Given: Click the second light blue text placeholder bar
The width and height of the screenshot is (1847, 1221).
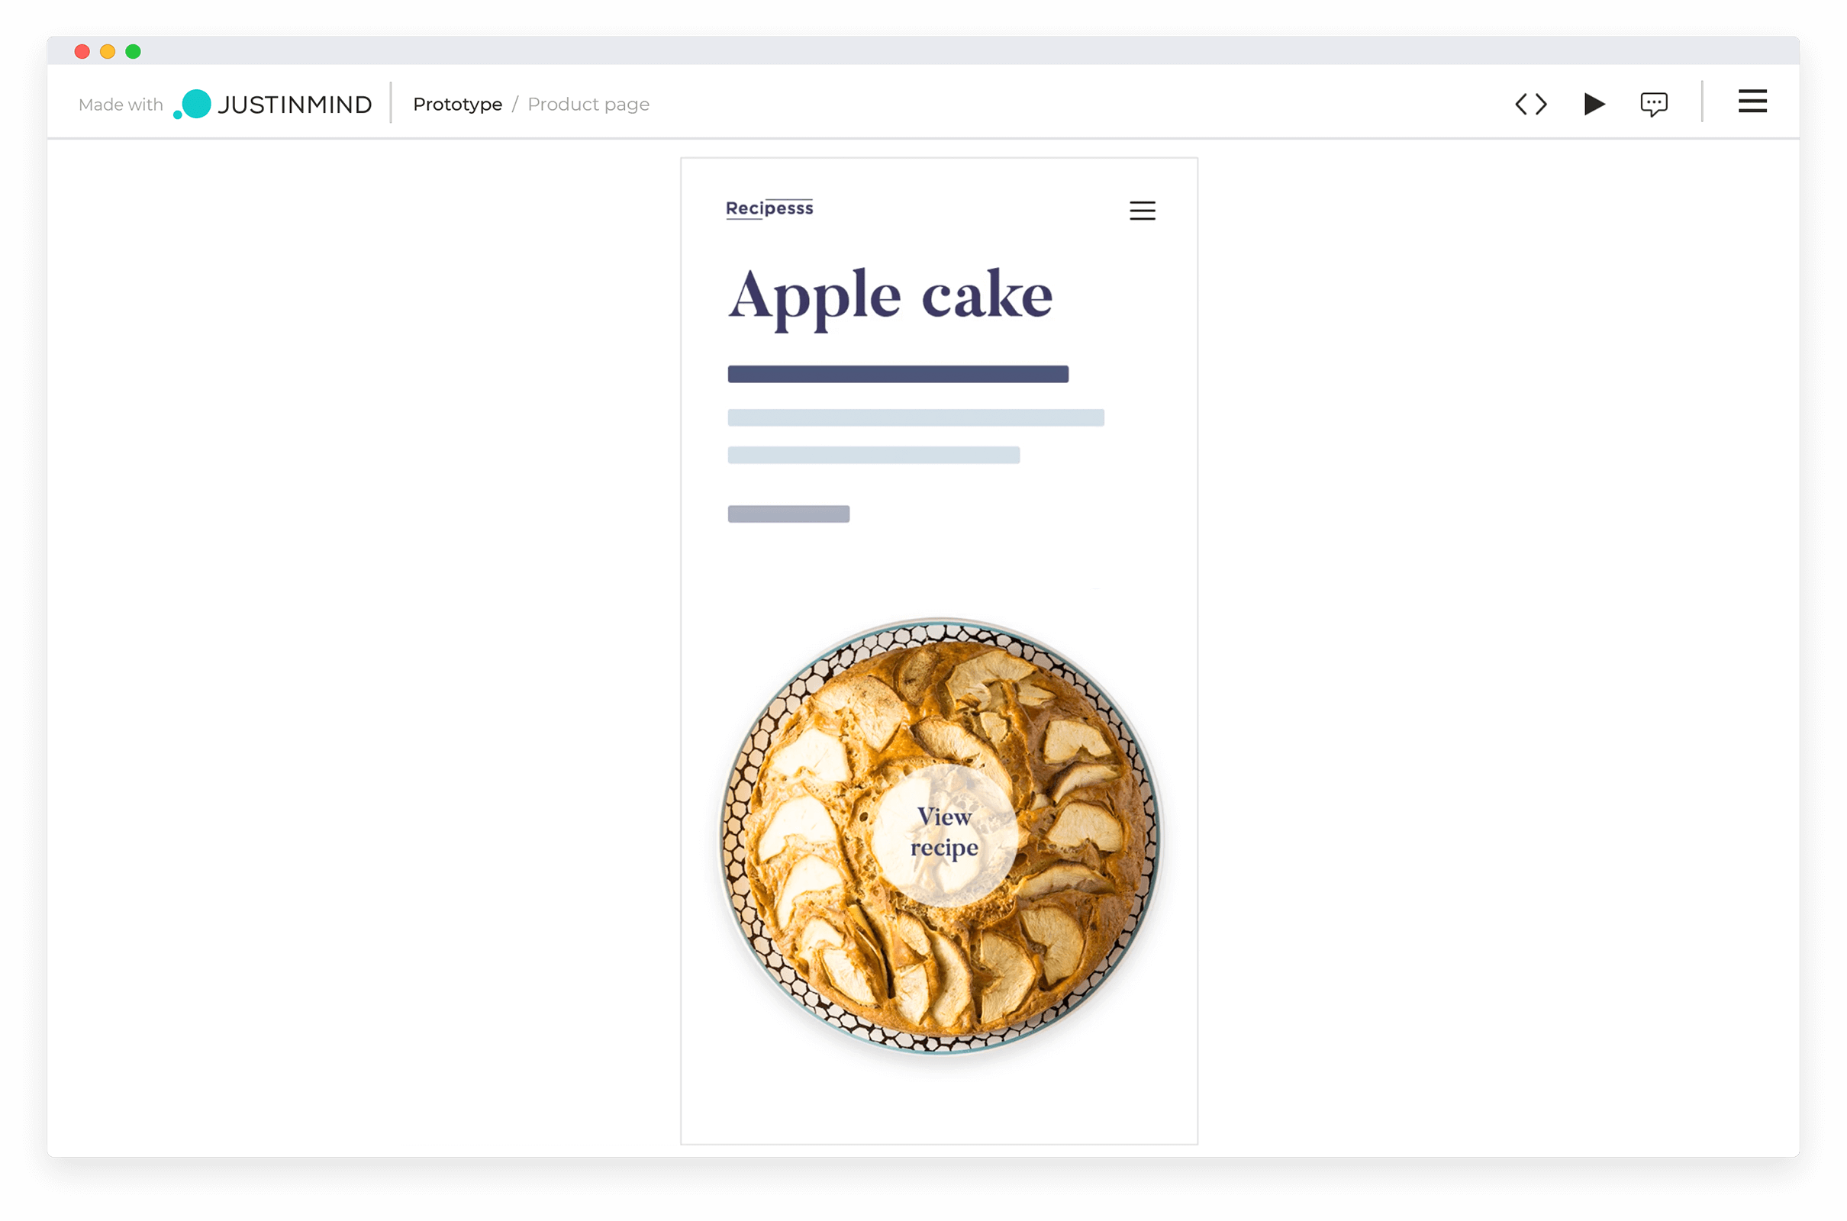Looking at the screenshot, I should click(x=873, y=455).
